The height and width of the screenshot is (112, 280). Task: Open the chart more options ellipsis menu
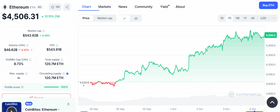point(273,18)
